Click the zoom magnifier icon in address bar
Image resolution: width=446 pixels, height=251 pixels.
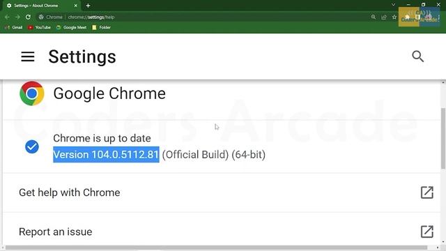(374, 17)
